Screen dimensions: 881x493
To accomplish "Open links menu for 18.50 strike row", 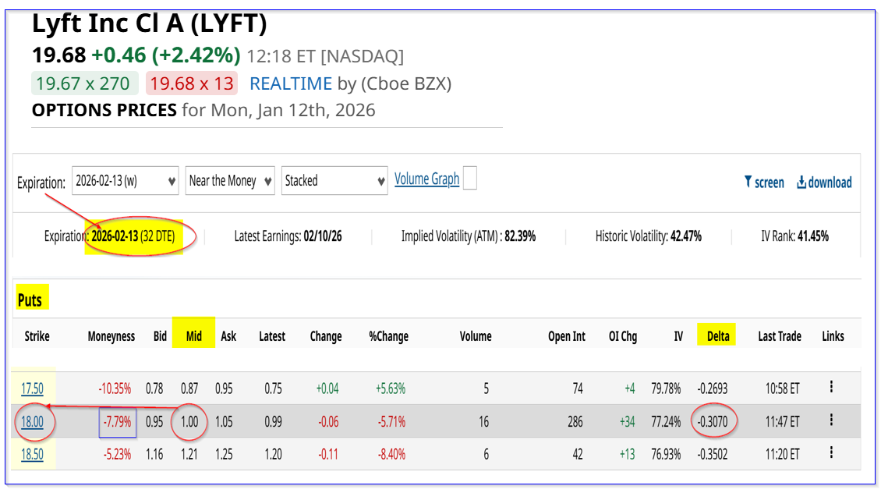I will tap(832, 453).
